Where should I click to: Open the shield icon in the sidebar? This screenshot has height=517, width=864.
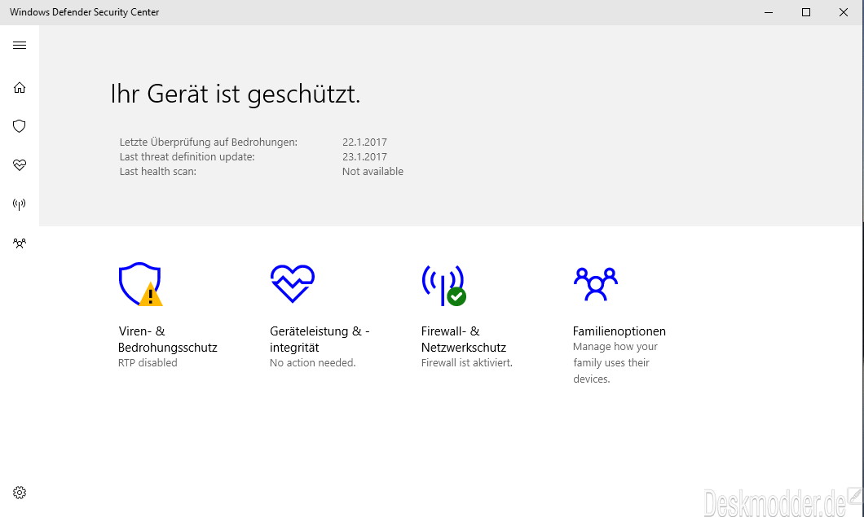coord(20,126)
